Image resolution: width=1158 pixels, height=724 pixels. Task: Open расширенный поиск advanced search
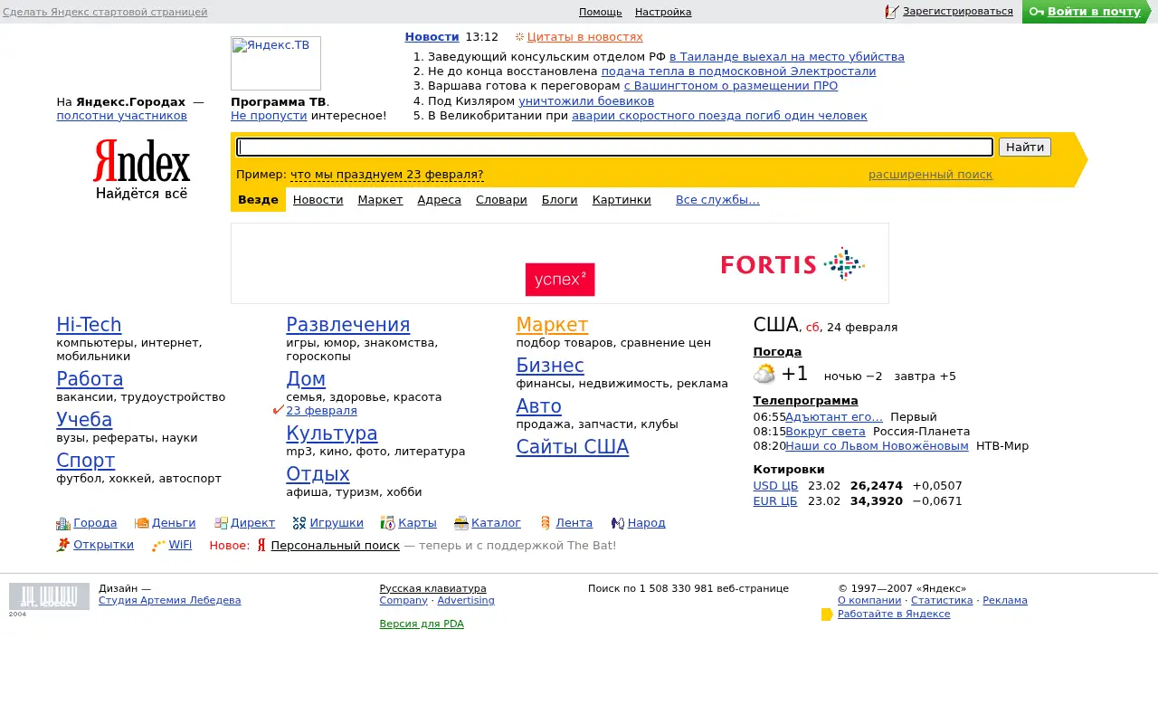(930, 175)
